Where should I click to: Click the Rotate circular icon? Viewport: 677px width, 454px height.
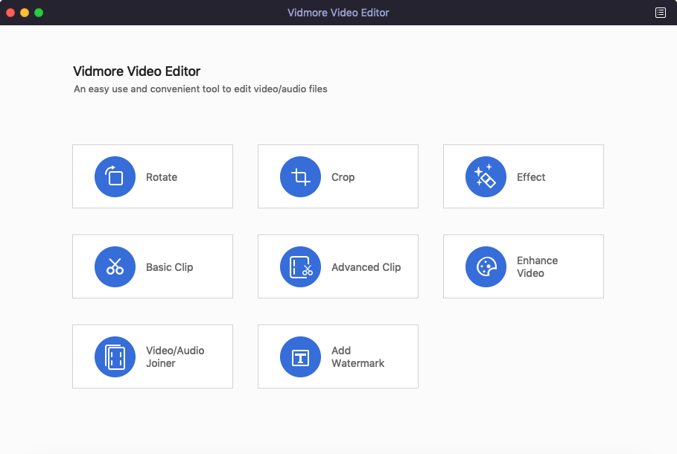115,176
